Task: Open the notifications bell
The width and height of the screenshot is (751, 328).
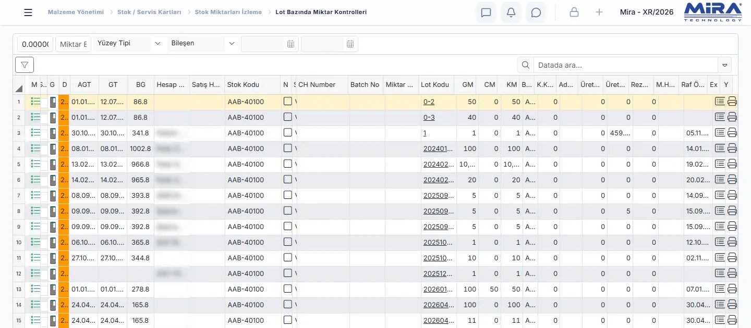Action: (x=511, y=12)
